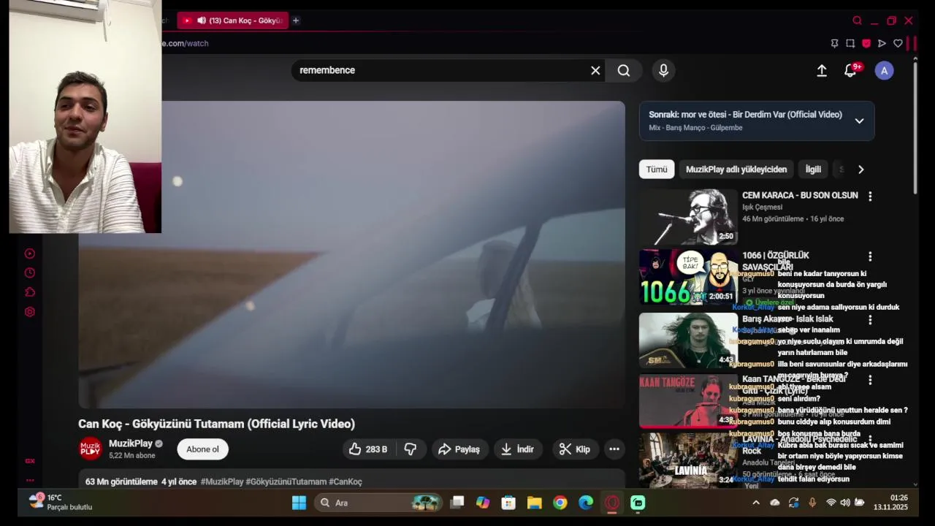Select the İlgili filter chip
Viewport: 935px width, 526px height.
813,169
